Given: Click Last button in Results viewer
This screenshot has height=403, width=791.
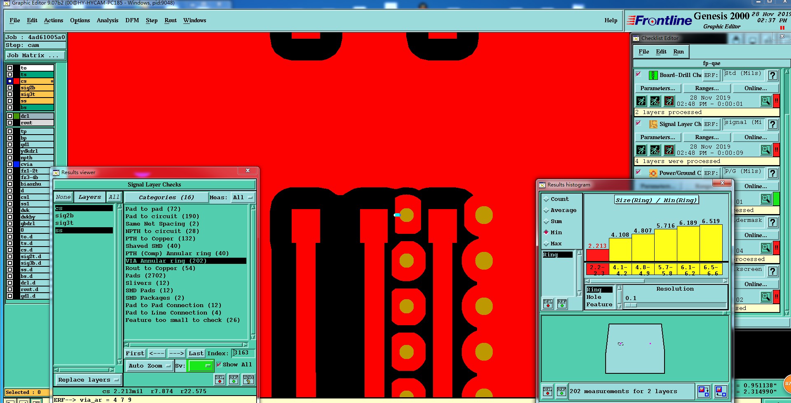Looking at the screenshot, I should pyautogui.click(x=196, y=353).
